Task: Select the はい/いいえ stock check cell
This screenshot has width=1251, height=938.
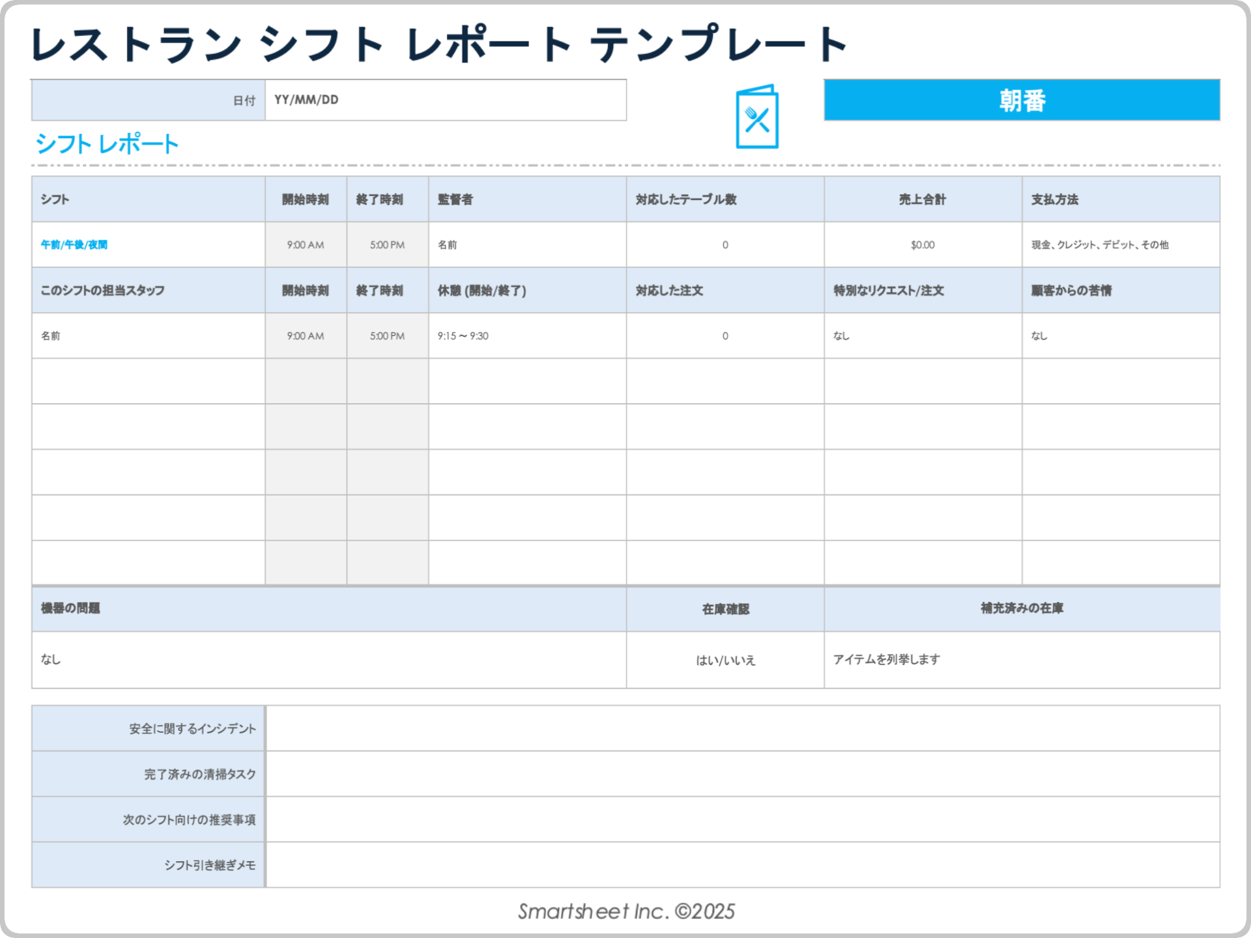Action: [x=725, y=660]
